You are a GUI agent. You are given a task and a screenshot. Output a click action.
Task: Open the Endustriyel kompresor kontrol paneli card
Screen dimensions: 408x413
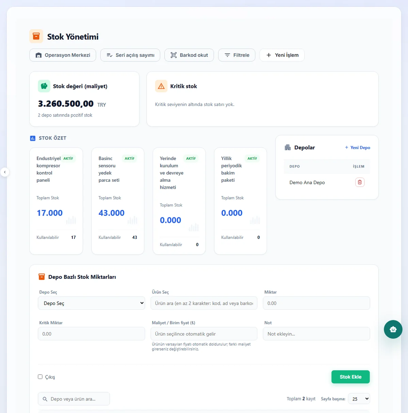click(x=56, y=201)
